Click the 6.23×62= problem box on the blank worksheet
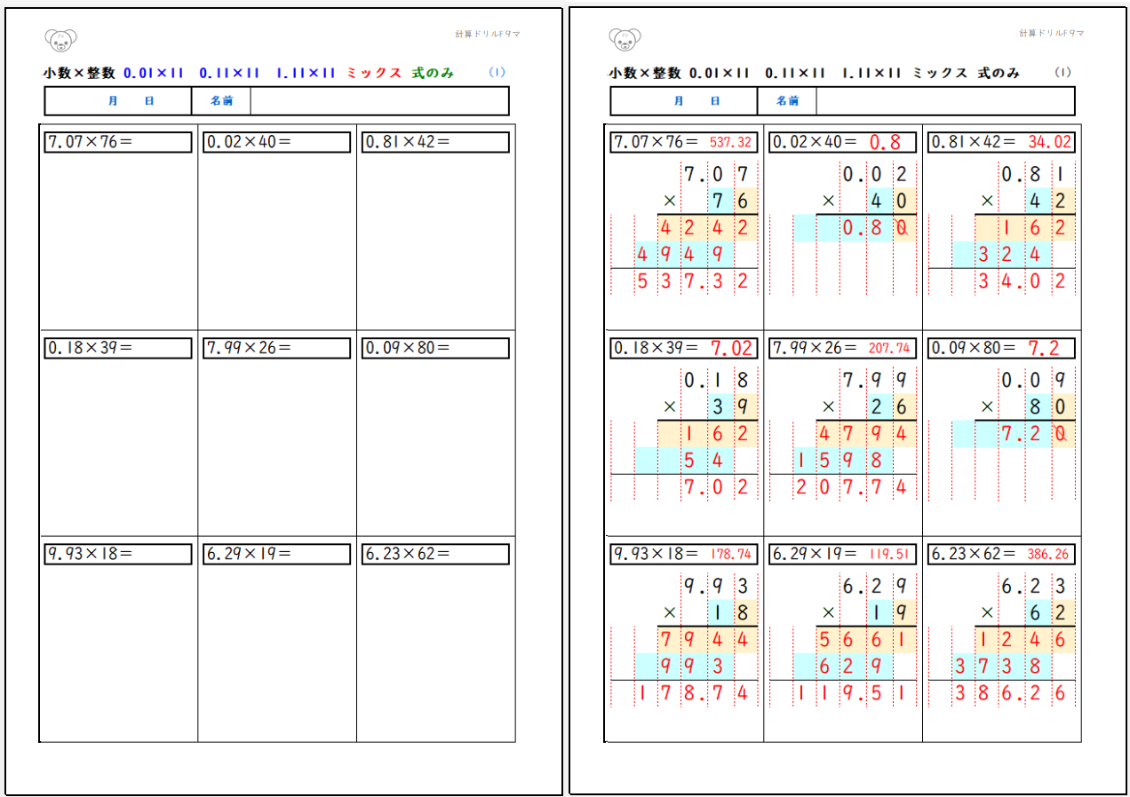Screen dimensions: 1130x797 [x=435, y=554]
